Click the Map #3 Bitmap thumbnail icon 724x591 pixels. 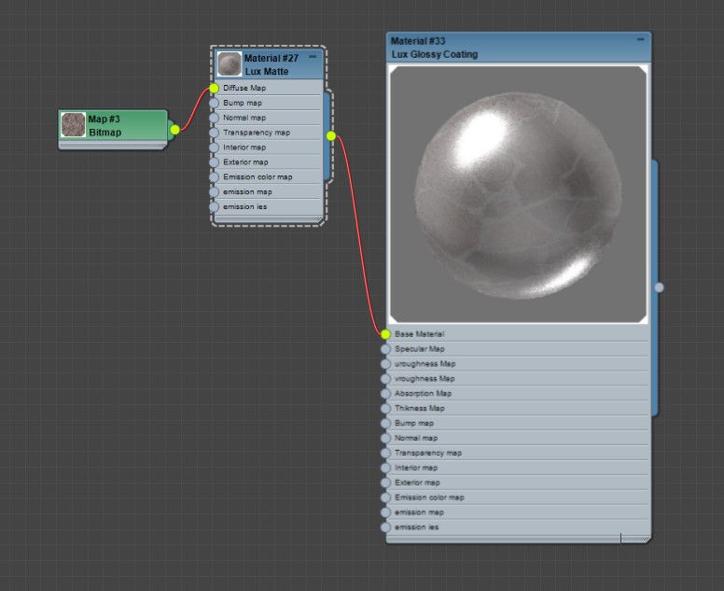click(x=73, y=125)
